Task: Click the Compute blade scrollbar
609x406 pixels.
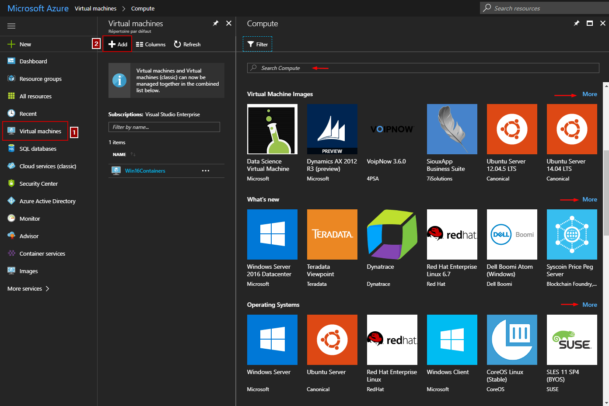Action: click(x=606, y=192)
